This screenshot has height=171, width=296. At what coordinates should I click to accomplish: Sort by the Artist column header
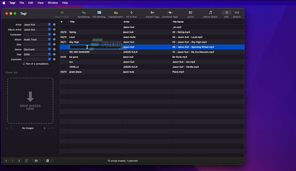147,22
